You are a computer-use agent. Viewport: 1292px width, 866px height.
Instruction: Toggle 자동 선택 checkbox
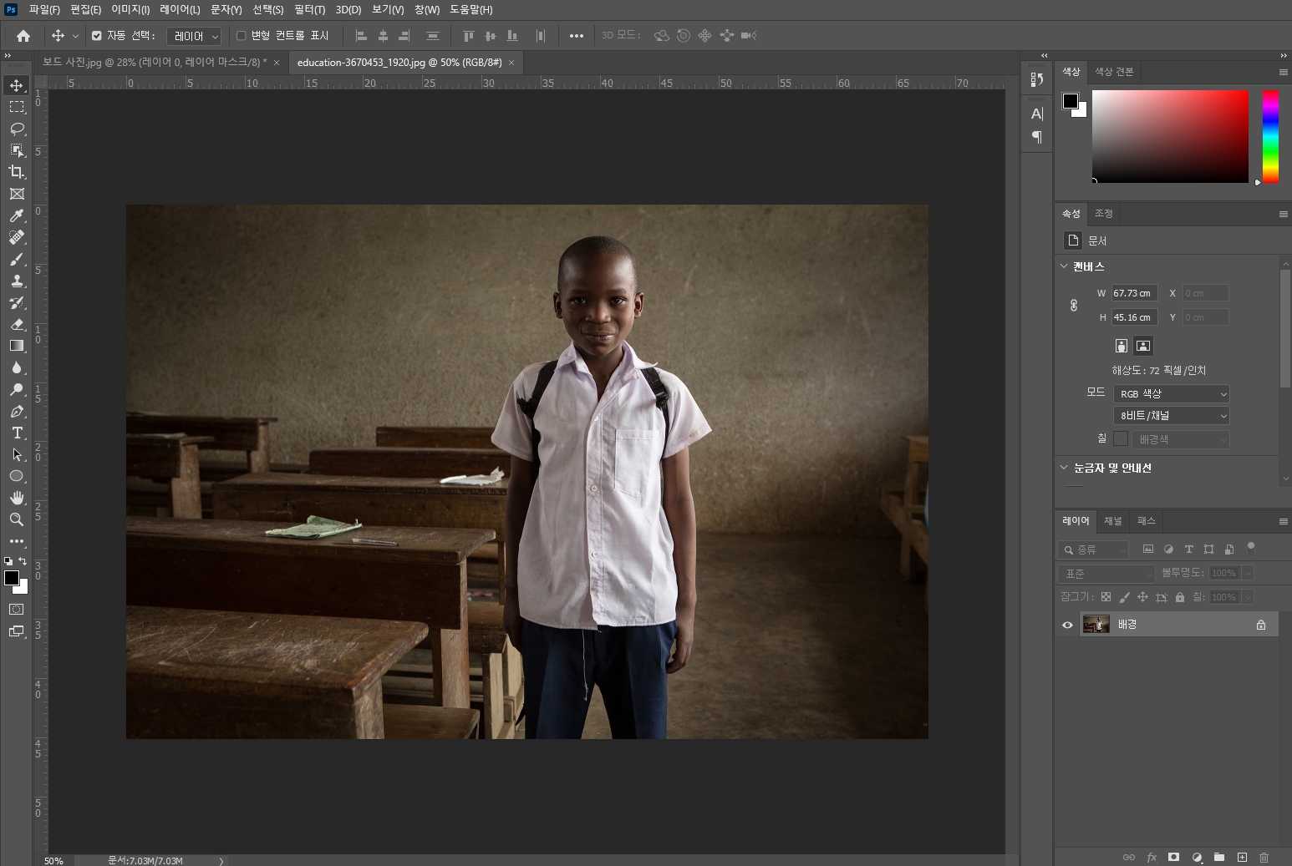tap(97, 36)
